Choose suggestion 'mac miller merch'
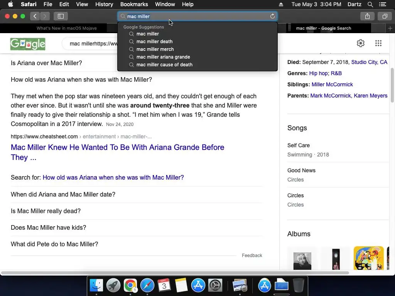 coord(197,49)
